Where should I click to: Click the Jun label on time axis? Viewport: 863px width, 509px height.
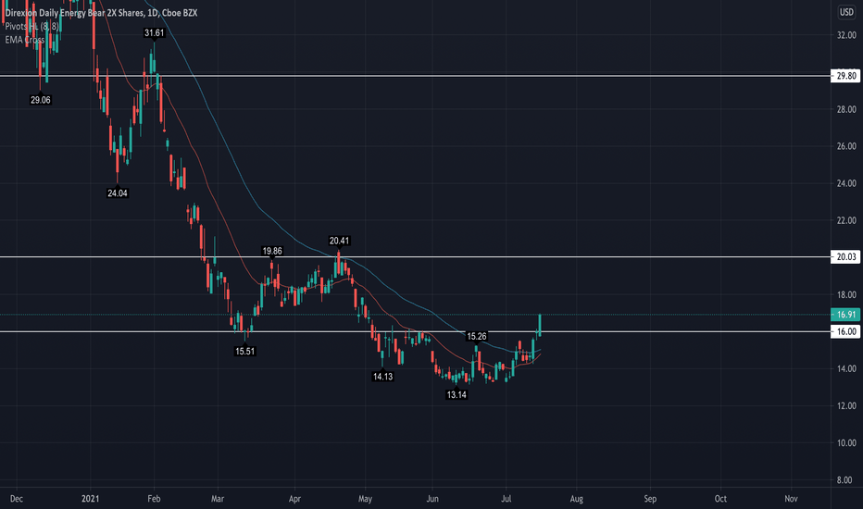(432, 499)
